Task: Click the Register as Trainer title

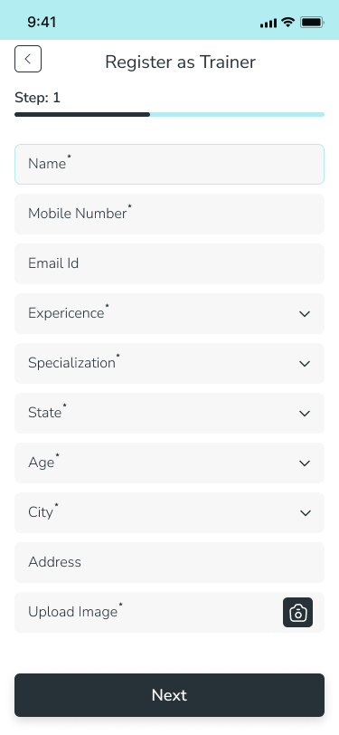Action: [180, 62]
